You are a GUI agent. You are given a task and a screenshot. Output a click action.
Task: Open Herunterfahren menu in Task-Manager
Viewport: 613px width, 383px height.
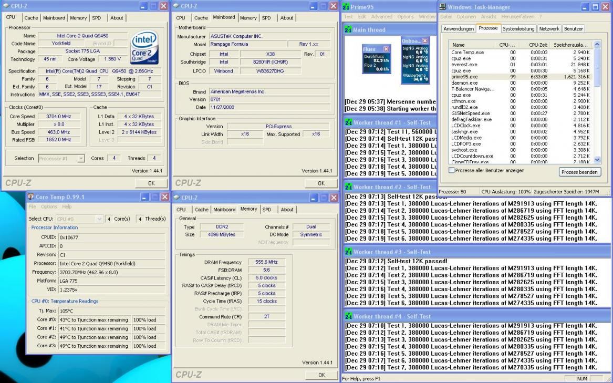517,17
